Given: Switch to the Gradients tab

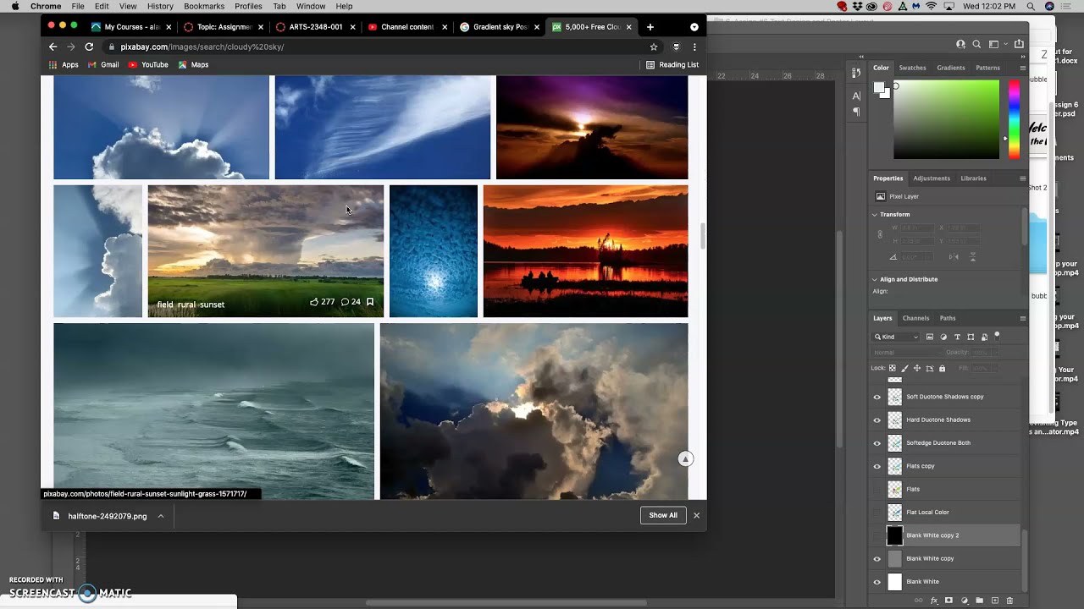Looking at the screenshot, I should [x=950, y=68].
